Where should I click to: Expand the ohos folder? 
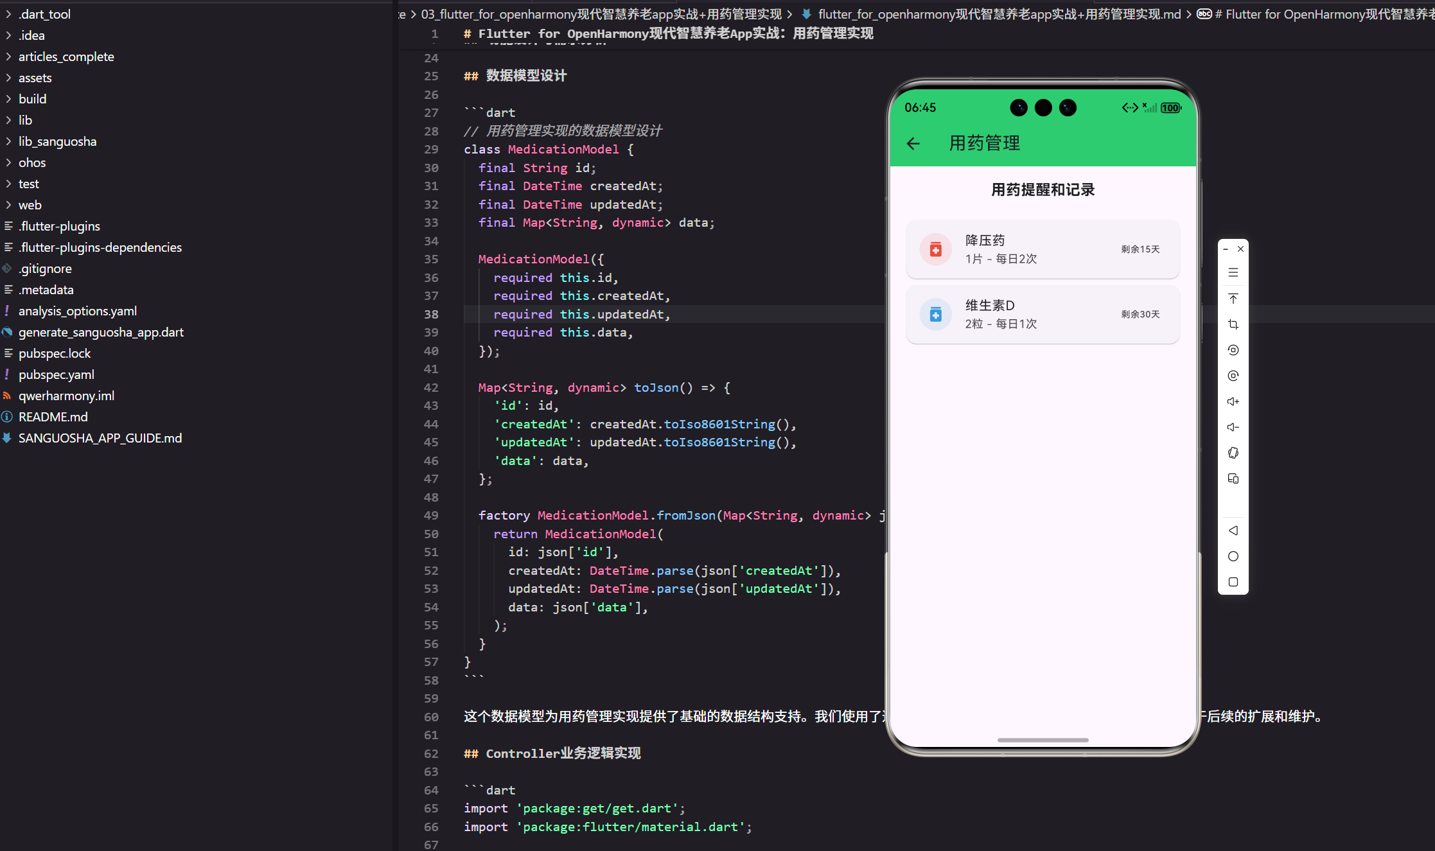[31, 162]
